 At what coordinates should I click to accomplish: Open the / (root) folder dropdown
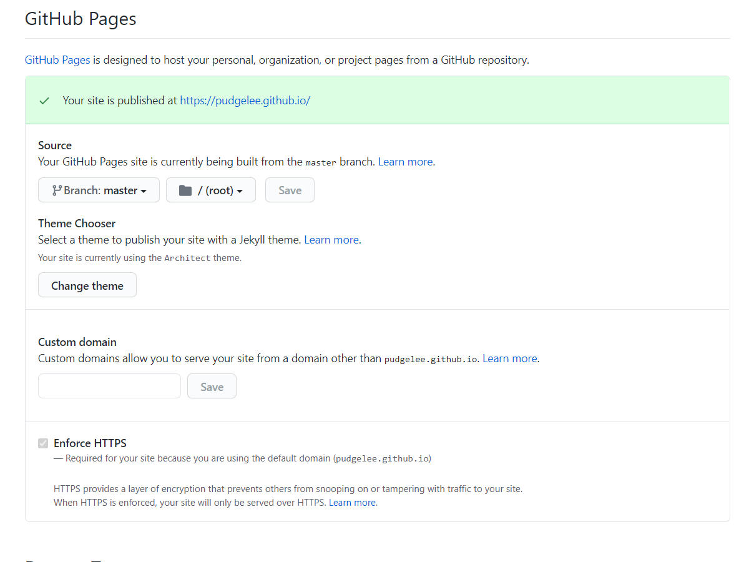tap(211, 190)
